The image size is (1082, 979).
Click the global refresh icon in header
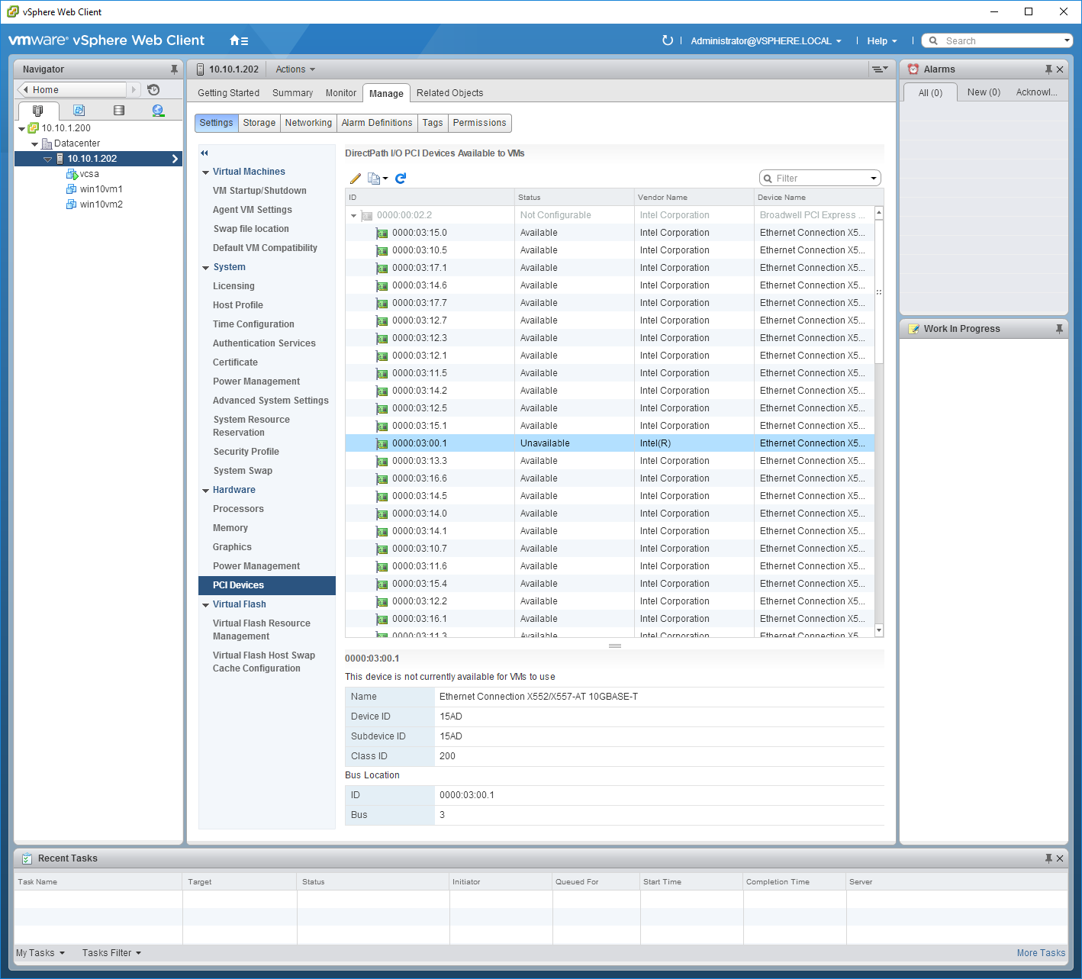(668, 40)
